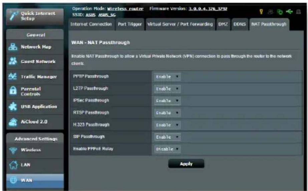This screenshot has height=191, width=308.
Task: Open Guest Network from sidebar
Action: (35, 62)
